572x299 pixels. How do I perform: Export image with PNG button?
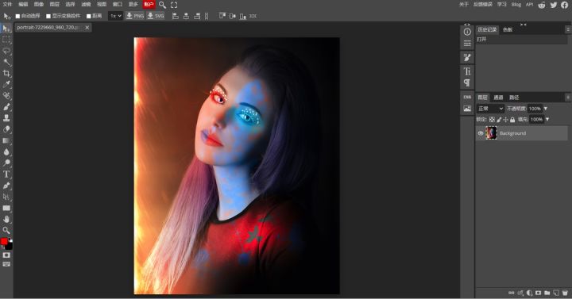pyautogui.click(x=135, y=16)
